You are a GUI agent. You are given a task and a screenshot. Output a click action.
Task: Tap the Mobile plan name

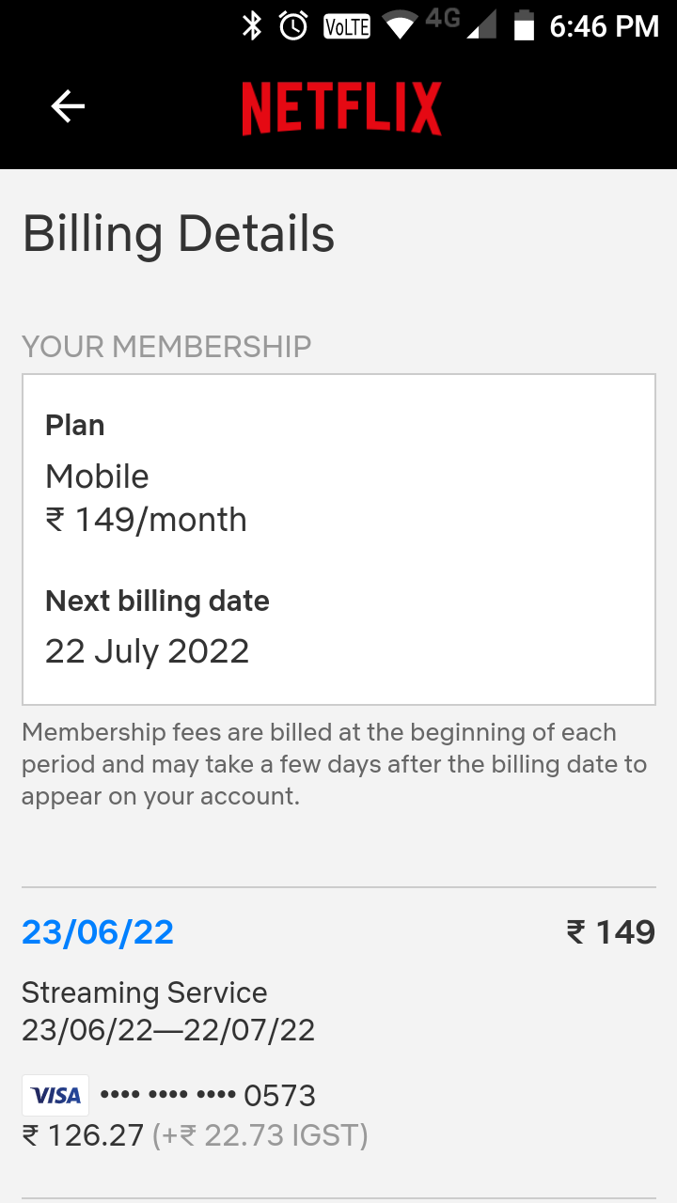click(97, 477)
